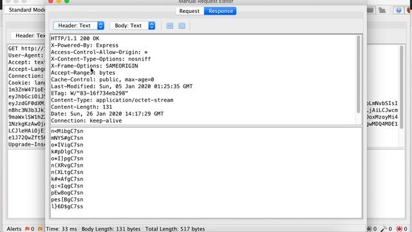Screen dimensions: 412x232
Task: Click 'Cookie: lang' line in background window
Action: click(x=26, y=82)
